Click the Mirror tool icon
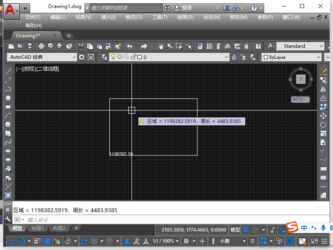The height and width of the screenshot is (250, 333). click(323, 89)
